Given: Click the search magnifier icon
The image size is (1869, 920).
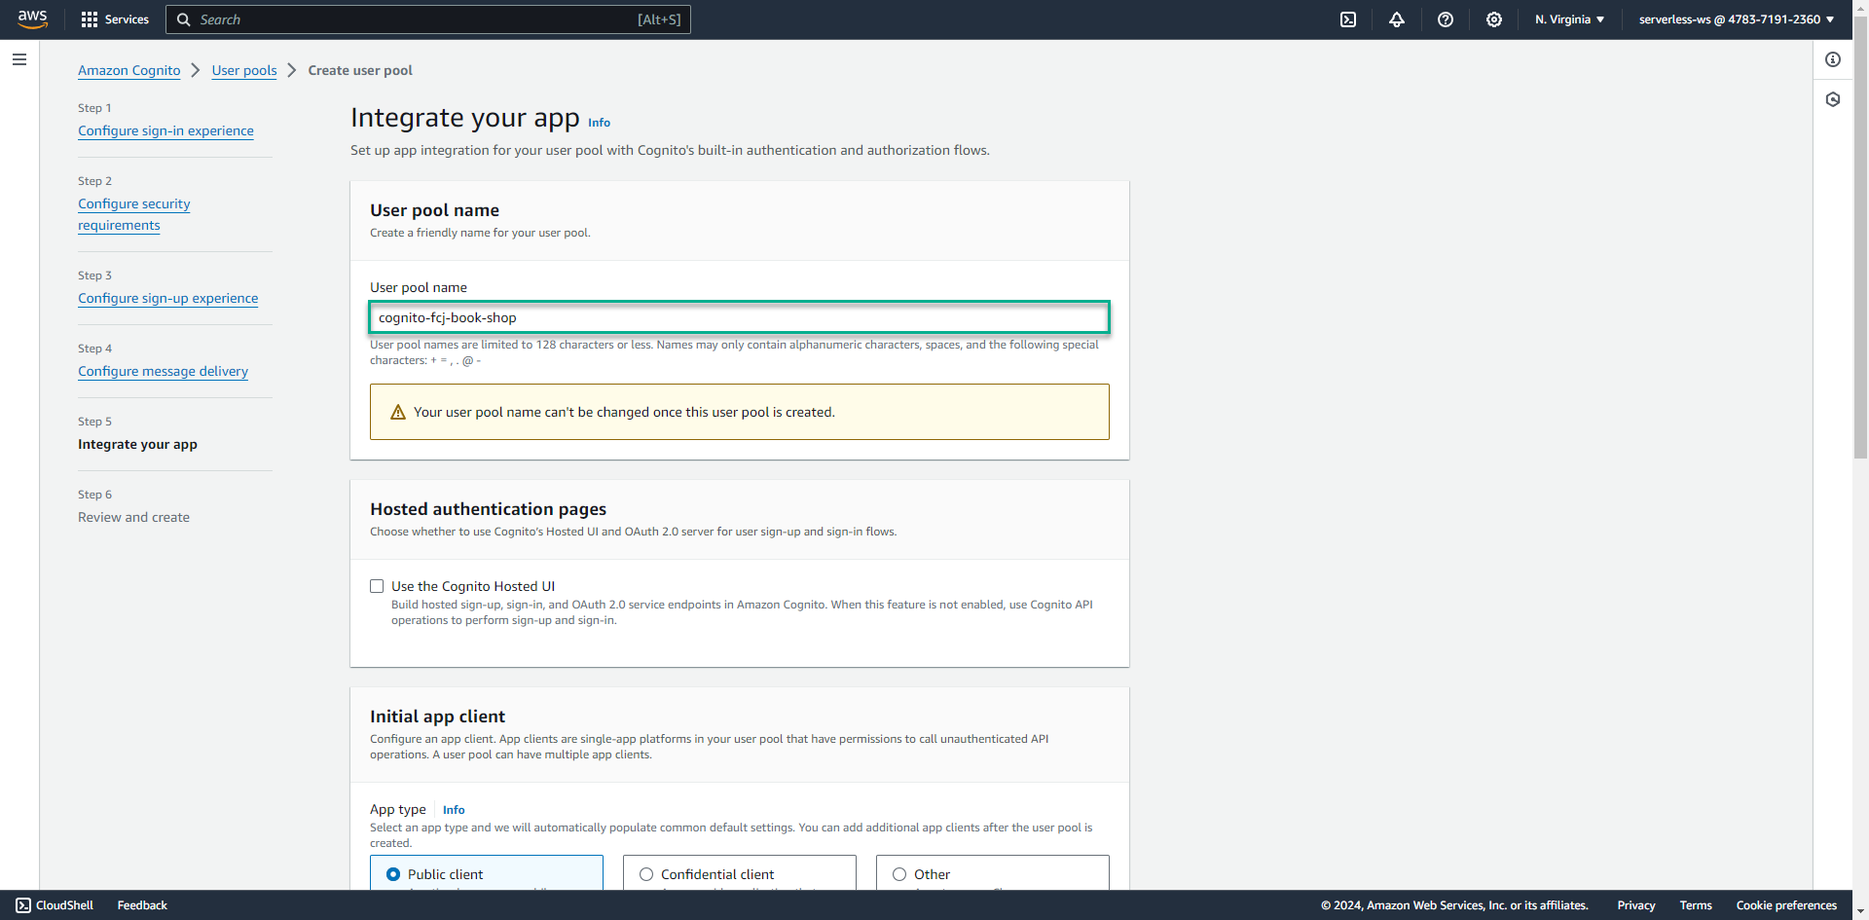Looking at the screenshot, I should pyautogui.click(x=183, y=19).
